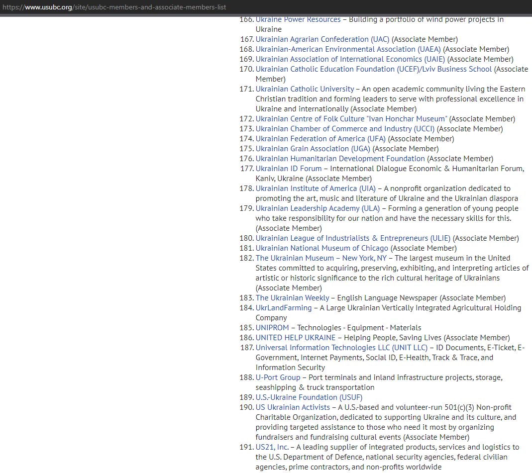
Task: Click the UNIPROM link
Action: (x=272, y=328)
